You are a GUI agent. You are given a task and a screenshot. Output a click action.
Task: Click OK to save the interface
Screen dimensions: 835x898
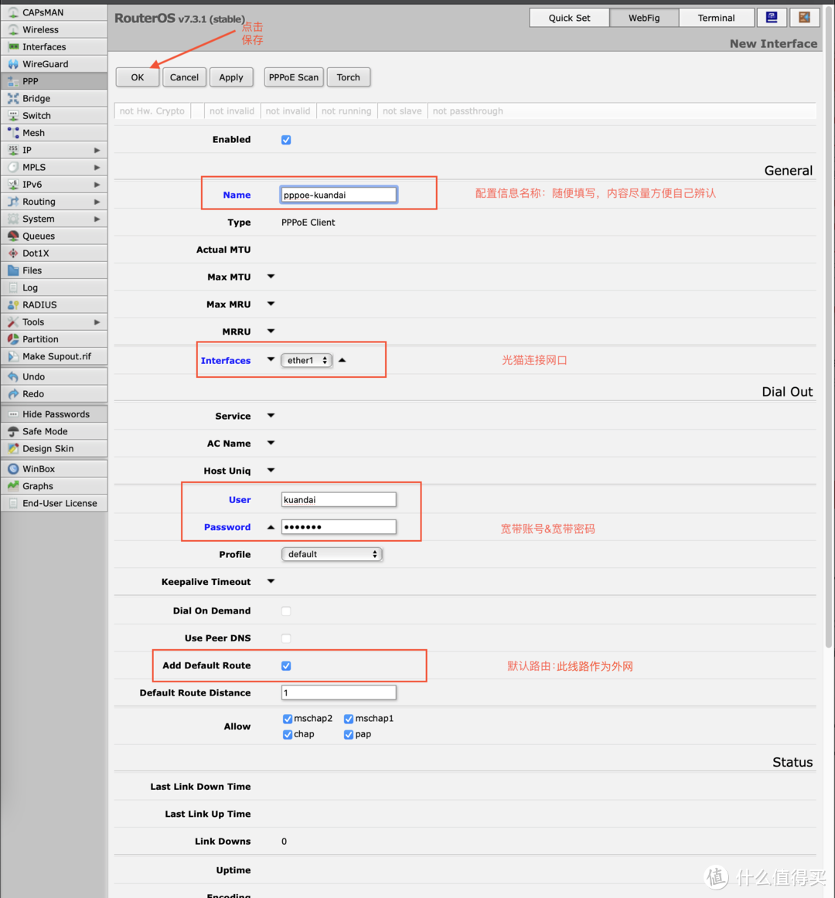[x=138, y=77]
